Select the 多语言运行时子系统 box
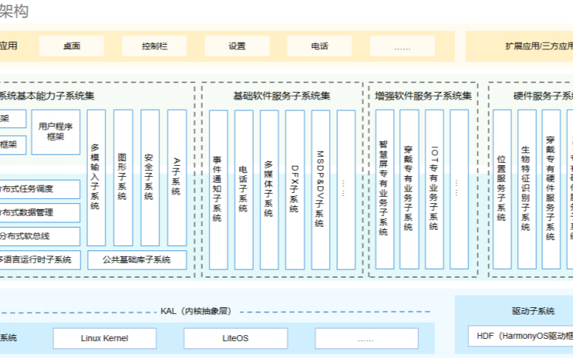 40,260
